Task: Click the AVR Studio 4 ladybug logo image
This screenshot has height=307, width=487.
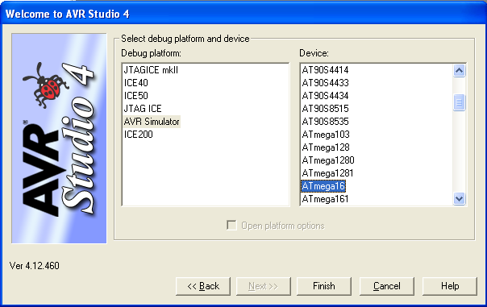Action: click(59, 139)
